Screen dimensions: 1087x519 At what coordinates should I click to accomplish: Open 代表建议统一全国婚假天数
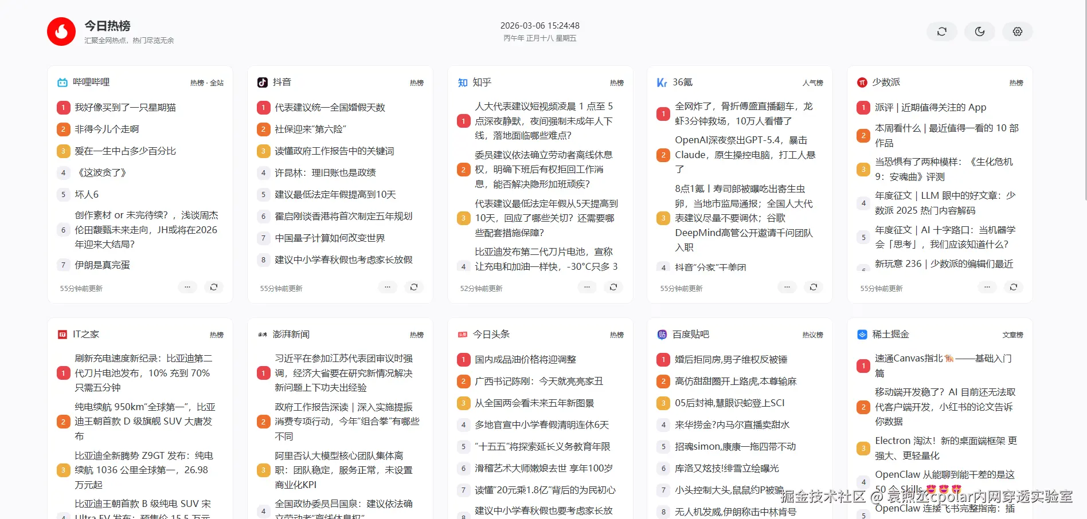[330, 108]
